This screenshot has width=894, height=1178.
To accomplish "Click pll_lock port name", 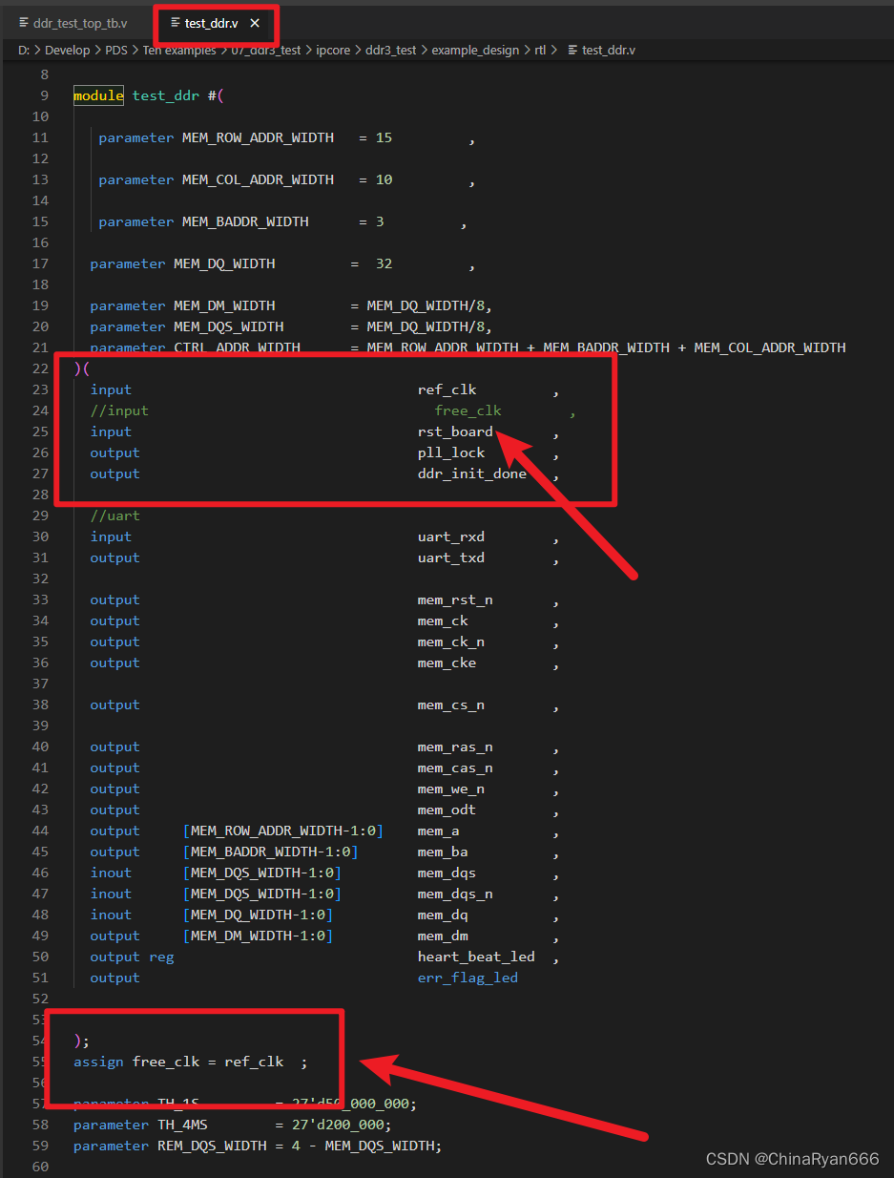I will point(451,452).
